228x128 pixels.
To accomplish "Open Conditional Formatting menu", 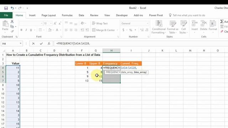I will click(x=159, y=27).
